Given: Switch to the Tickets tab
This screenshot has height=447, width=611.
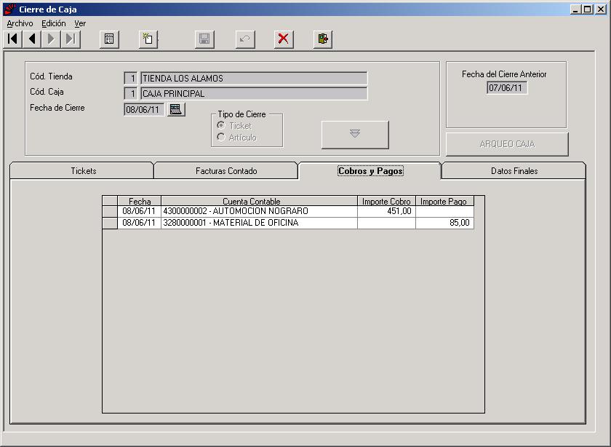Looking at the screenshot, I should click(81, 171).
